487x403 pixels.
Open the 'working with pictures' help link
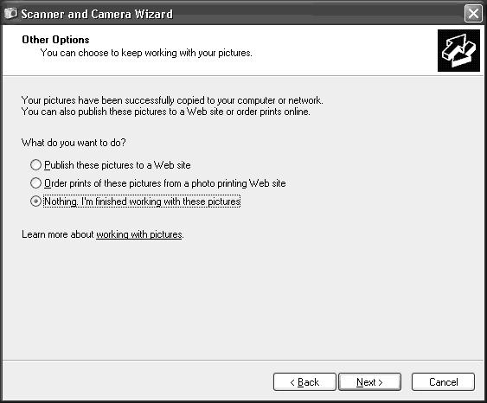(139, 234)
